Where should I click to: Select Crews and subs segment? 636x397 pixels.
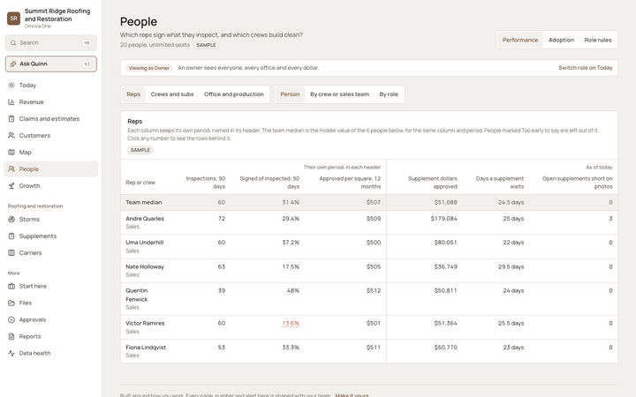(172, 94)
